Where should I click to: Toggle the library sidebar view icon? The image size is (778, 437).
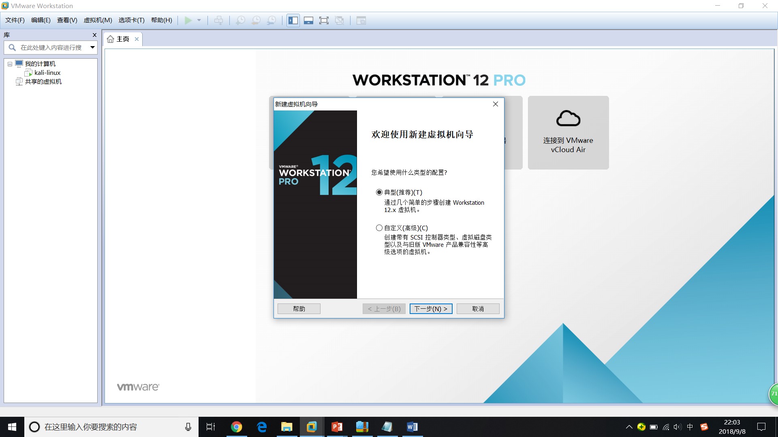point(293,20)
